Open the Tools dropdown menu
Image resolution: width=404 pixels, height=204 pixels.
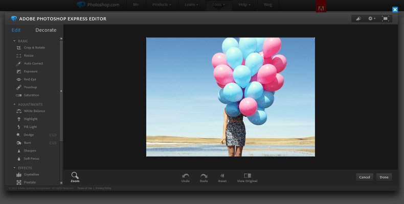pos(219,5)
